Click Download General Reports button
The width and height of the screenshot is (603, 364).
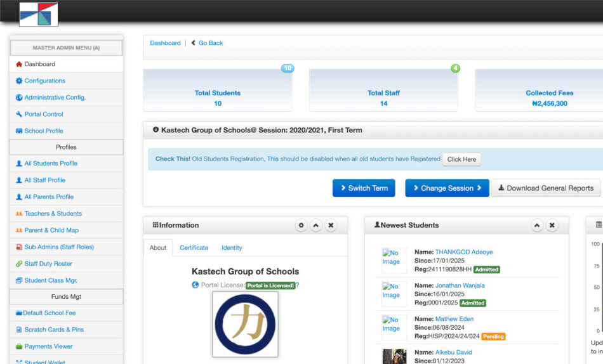click(x=545, y=188)
